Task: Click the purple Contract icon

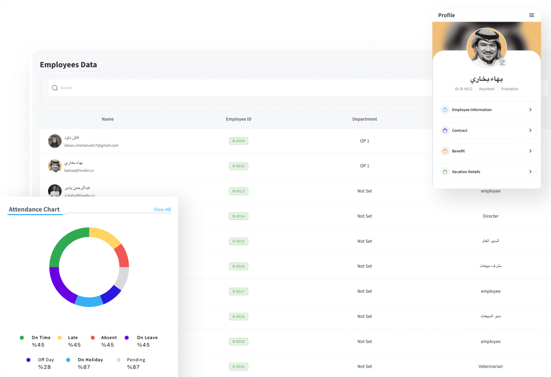Action: click(445, 131)
